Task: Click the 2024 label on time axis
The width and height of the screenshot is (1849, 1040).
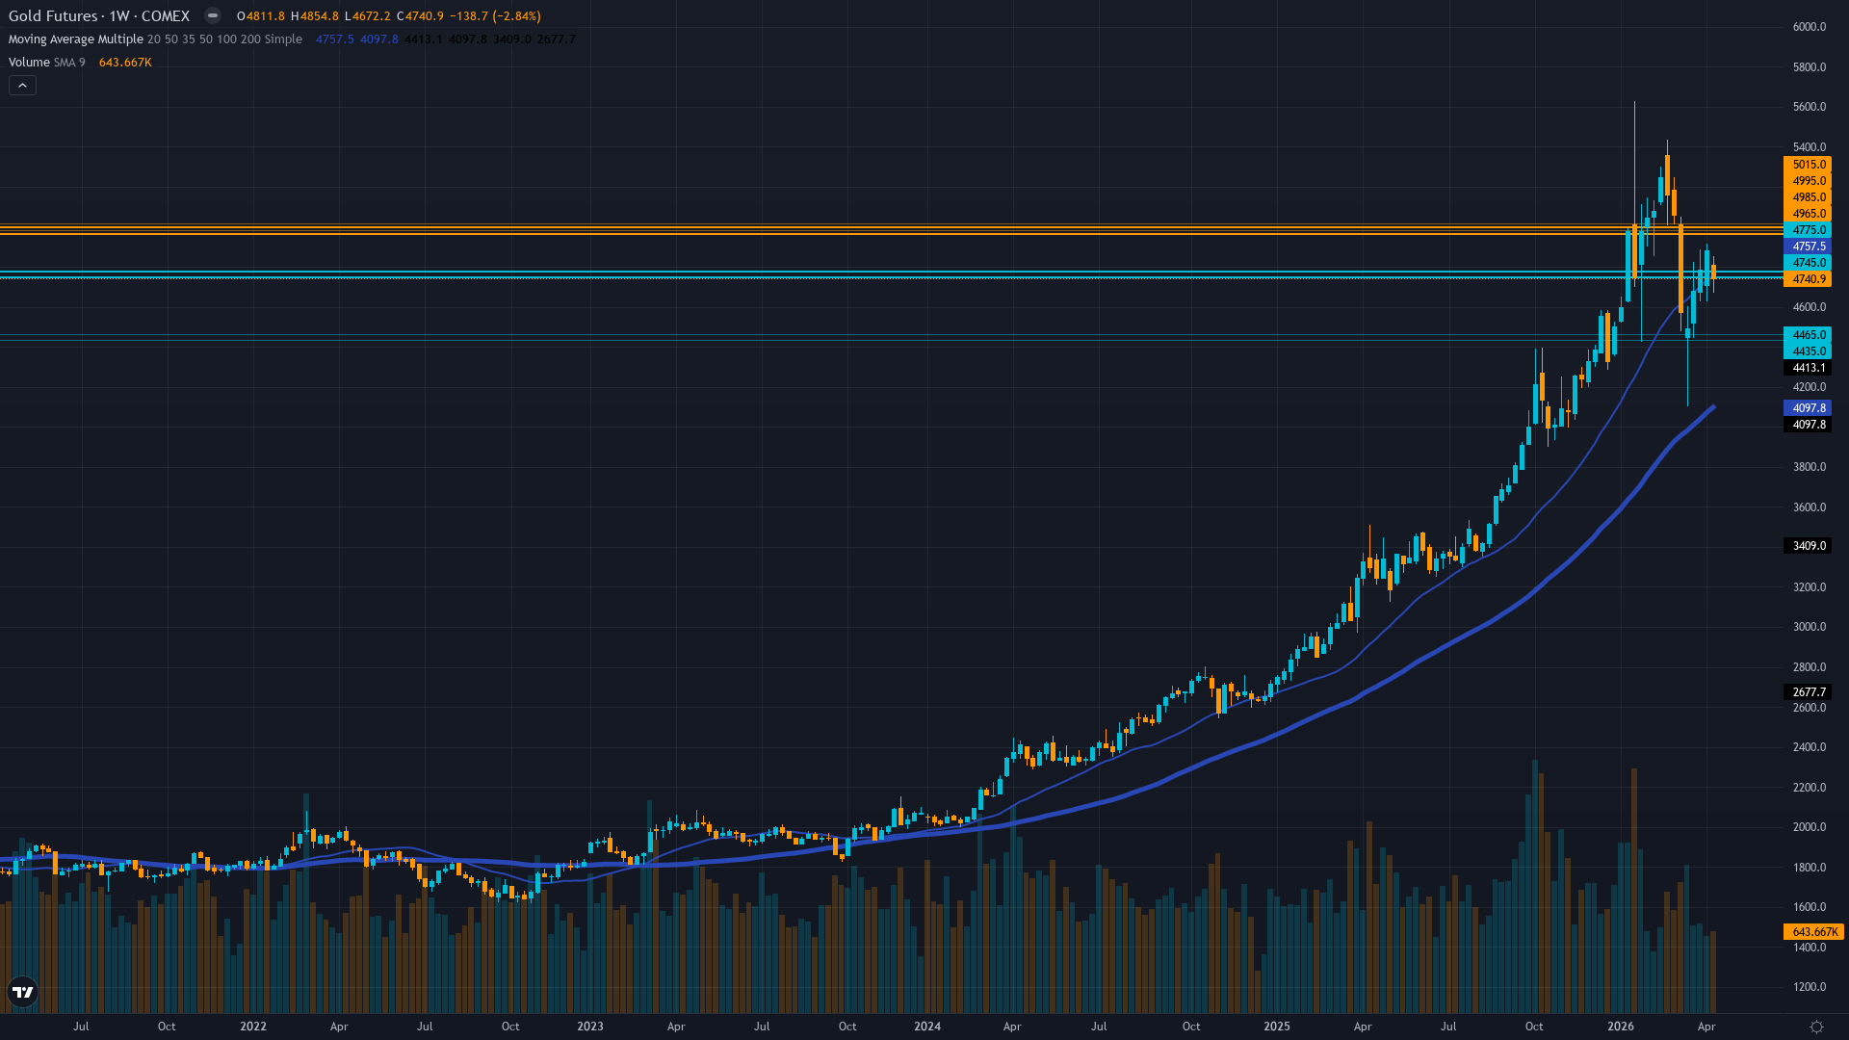Action: (927, 1027)
